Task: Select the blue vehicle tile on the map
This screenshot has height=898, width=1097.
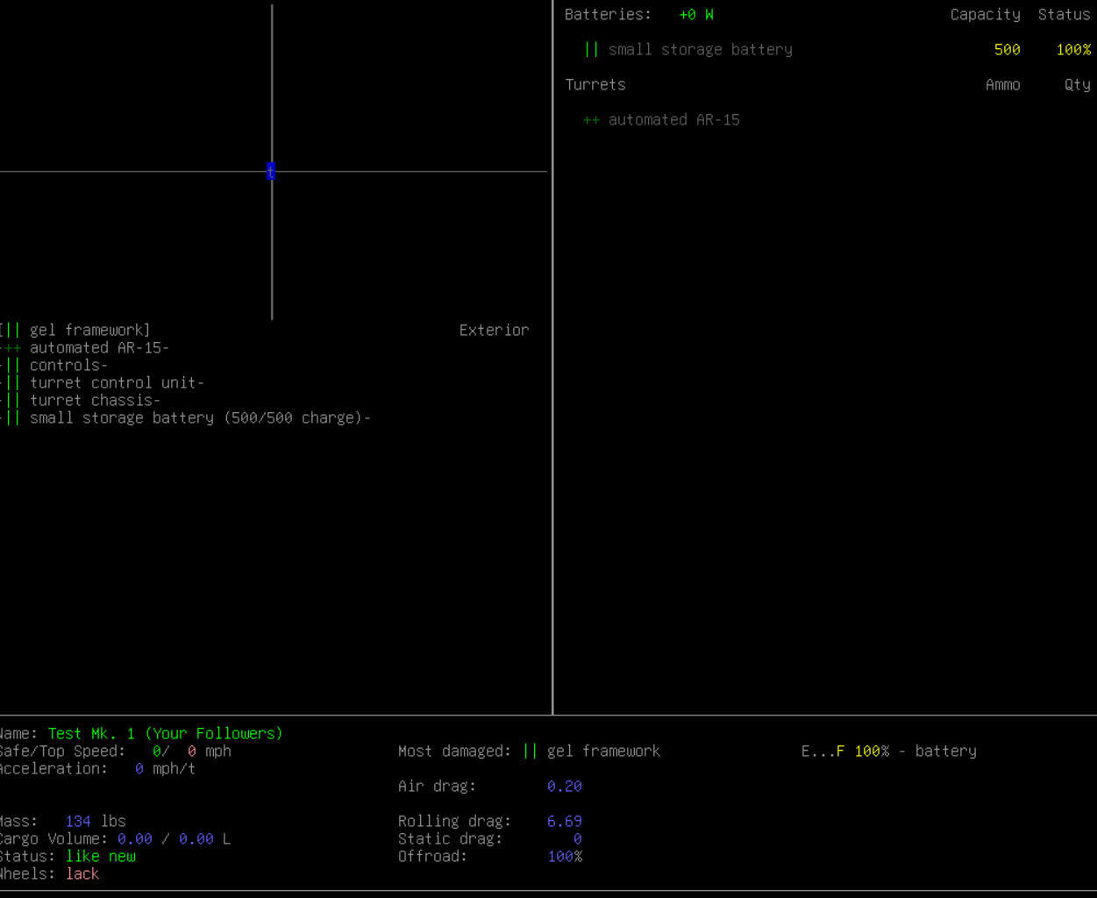Action: point(271,172)
